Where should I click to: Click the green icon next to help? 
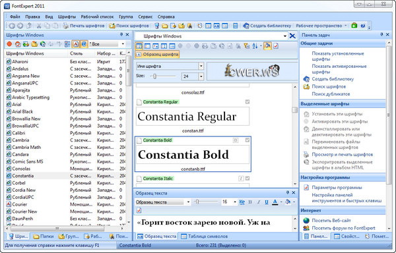pyautogui.click(x=354, y=26)
